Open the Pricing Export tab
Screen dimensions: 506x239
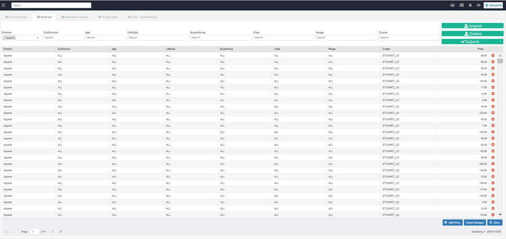[108, 17]
